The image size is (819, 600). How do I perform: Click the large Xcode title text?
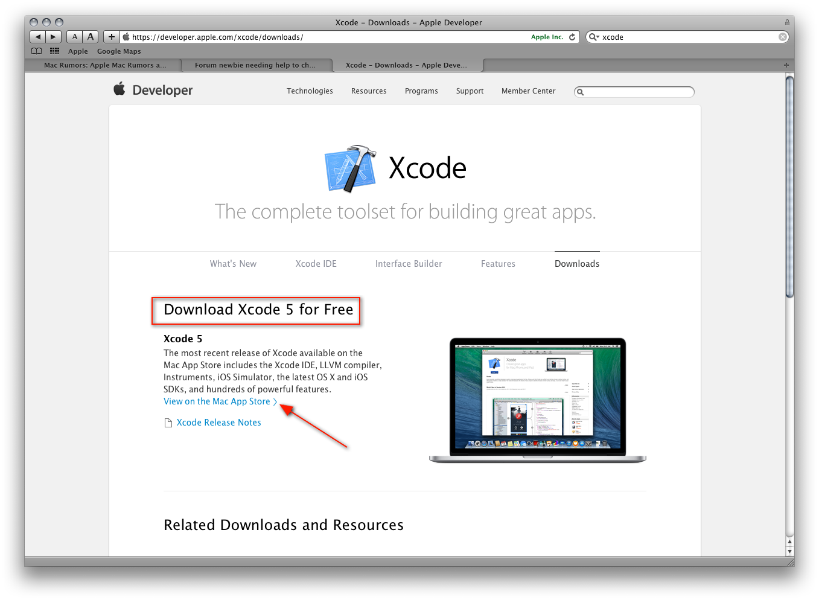point(427,168)
